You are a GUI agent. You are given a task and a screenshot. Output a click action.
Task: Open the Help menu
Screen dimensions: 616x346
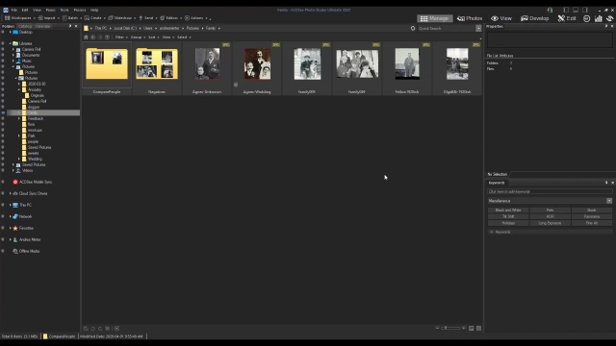[94, 11]
